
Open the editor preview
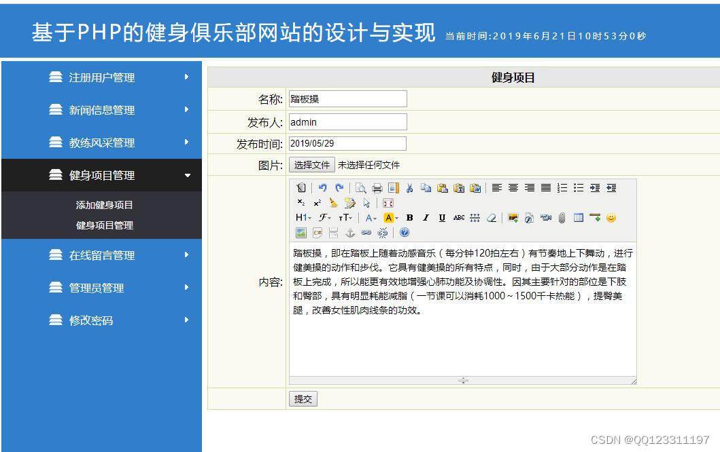(x=361, y=188)
